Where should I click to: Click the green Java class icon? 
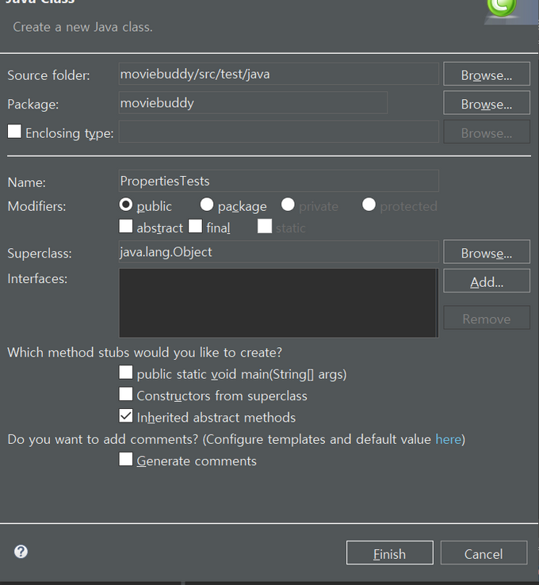502,6
